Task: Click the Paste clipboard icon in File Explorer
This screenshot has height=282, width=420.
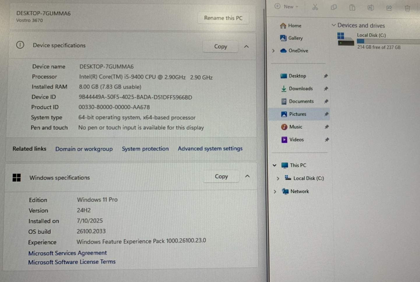Action: [352, 8]
